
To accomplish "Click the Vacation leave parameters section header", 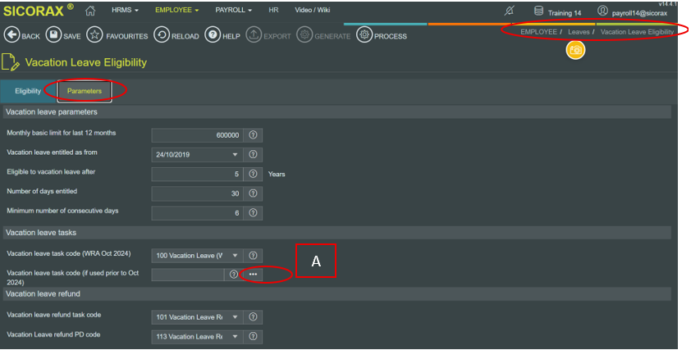I will pos(337,111).
